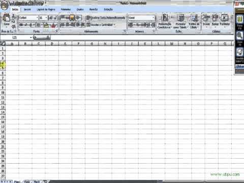This screenshot has height=183, width=244.
Task: Click the magnifier icon in right side panel
Action: [x=240, y=36]
